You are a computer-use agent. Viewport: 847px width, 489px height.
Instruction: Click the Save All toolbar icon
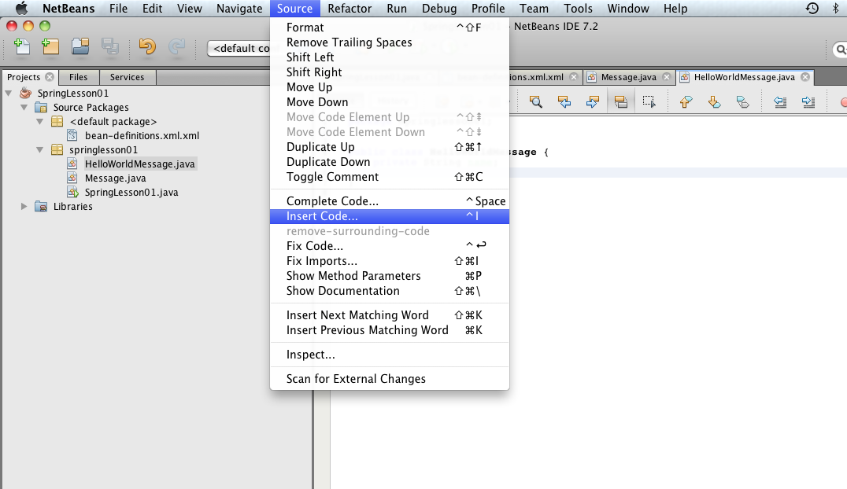(110, 47)
